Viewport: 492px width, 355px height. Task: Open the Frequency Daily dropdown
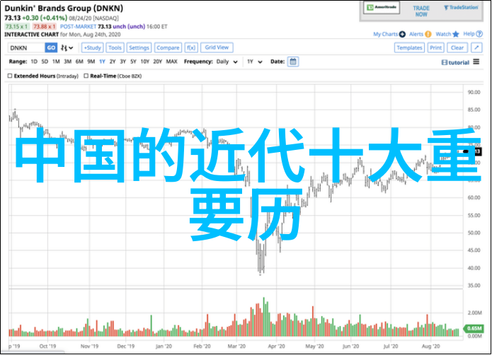coord(227,62)
